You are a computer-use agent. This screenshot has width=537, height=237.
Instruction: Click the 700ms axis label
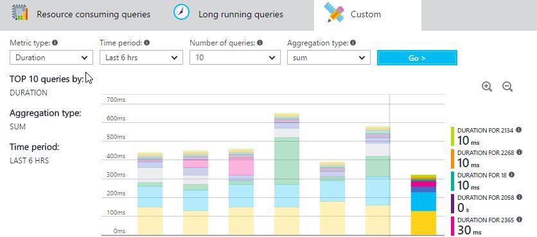(x=116, y=100)
